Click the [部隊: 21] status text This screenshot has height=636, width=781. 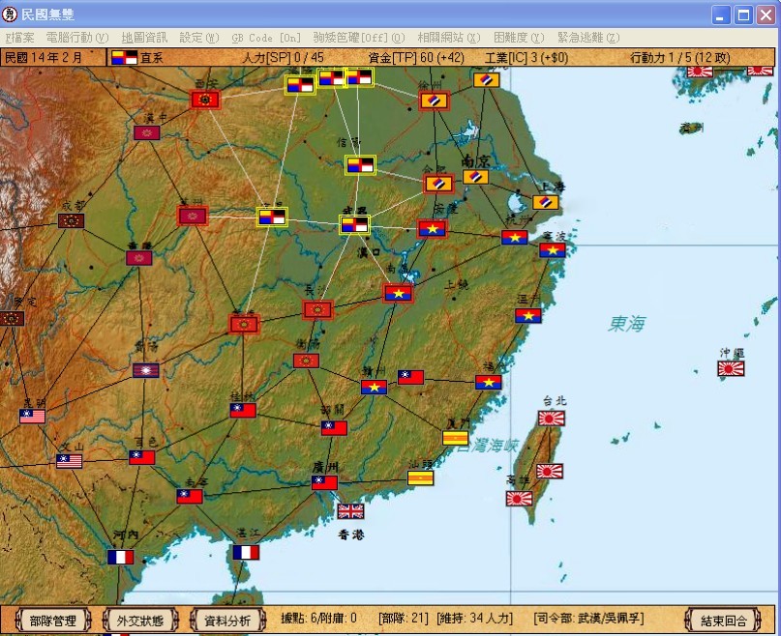[x=404, y=619]
